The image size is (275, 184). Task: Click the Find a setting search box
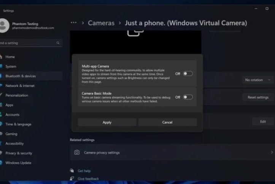(x=31, y=43)
